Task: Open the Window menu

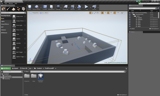Action: click(x=11, y=3)
